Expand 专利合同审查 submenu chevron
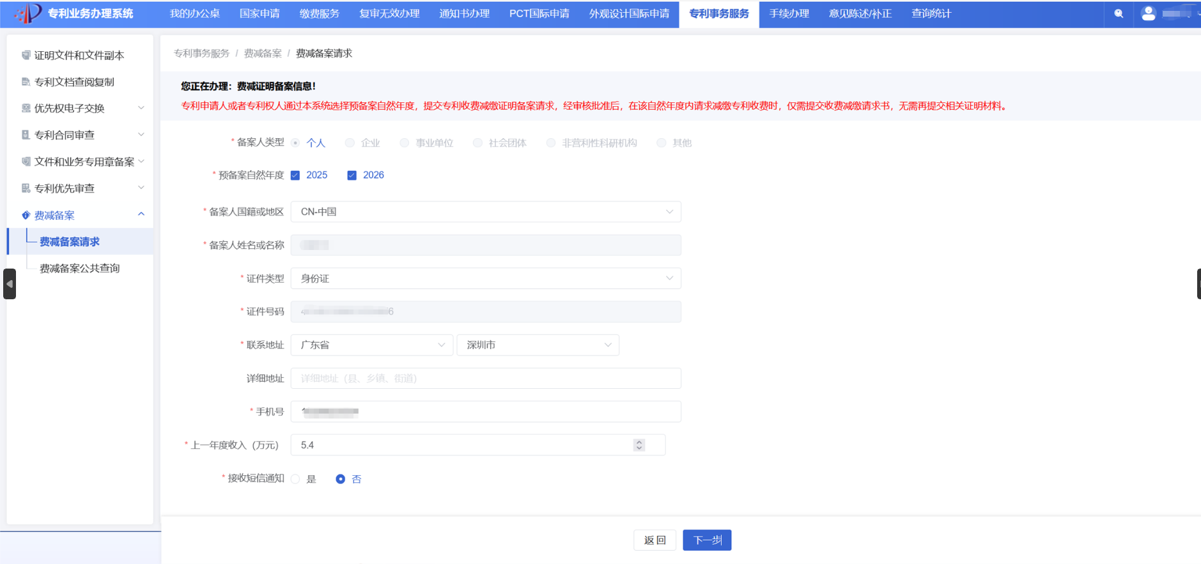Screen dimensions: 1201x564 coord(141,134)
